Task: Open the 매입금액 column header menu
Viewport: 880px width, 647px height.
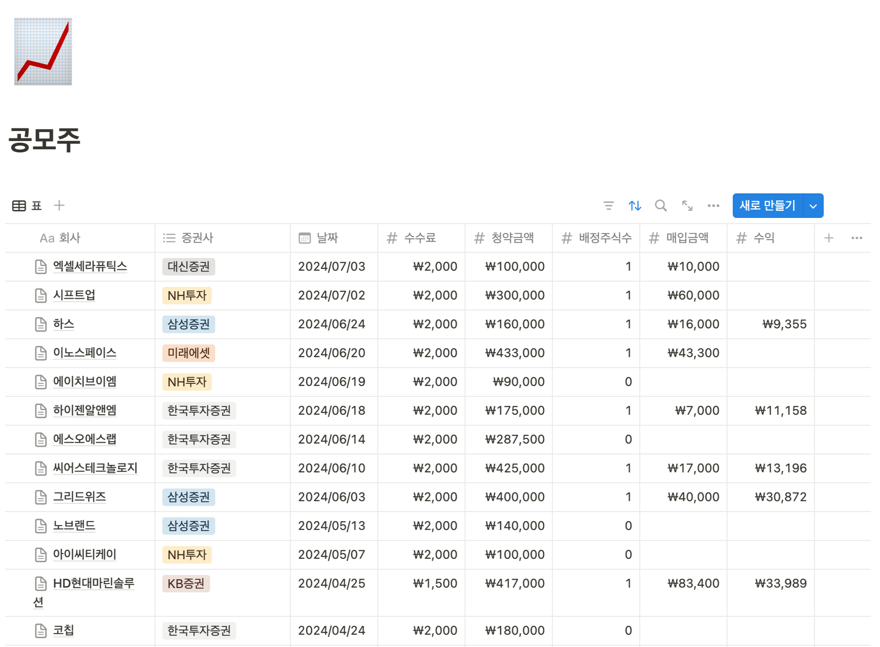Action: [x=683, y=238]
